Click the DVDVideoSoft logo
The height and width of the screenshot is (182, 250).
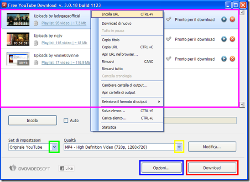tap(30, 168)
